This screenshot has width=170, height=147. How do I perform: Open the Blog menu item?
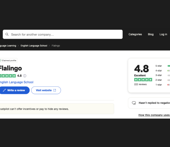[151, 34]
